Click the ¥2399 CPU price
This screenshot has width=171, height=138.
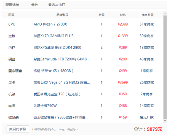(123, 24)
